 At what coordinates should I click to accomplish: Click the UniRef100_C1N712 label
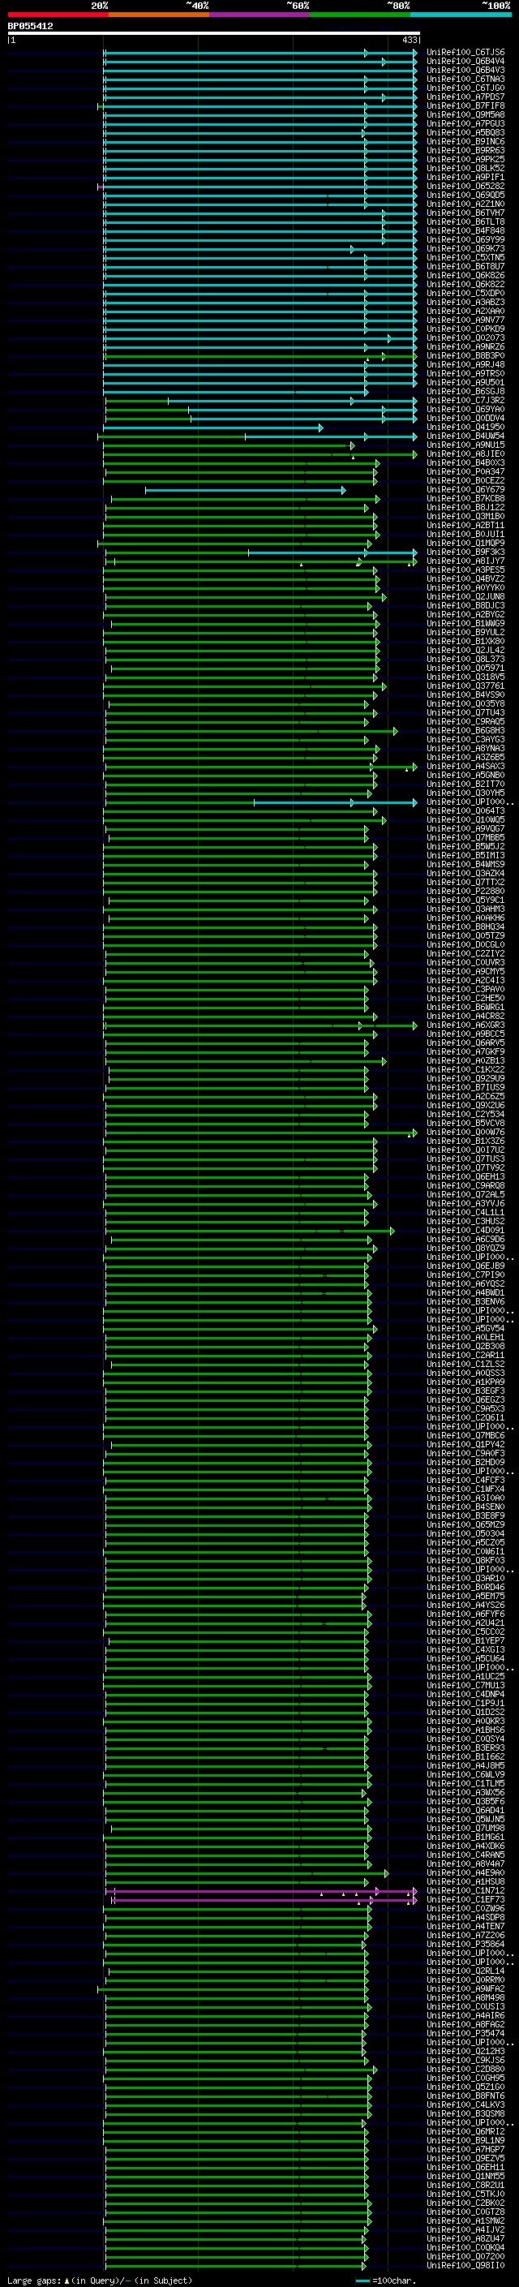click(465, 1891)
